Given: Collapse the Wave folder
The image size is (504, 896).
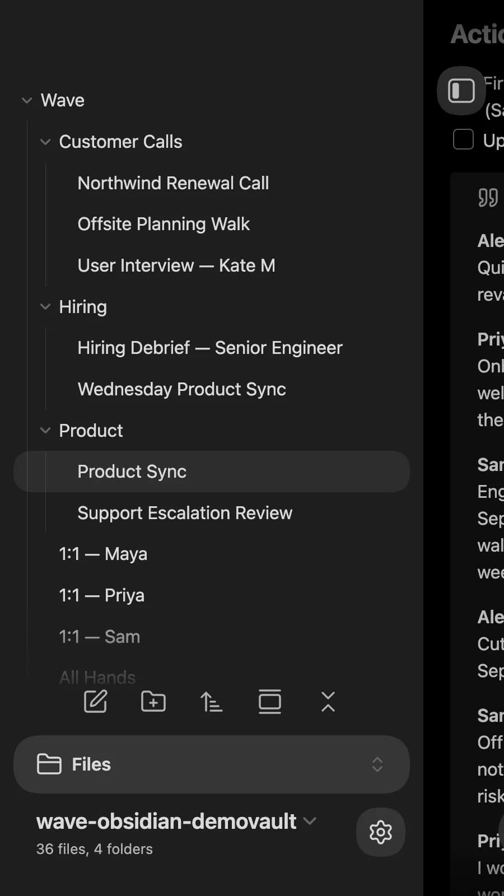Looking at the screenshot, I should tap(27, 101).
